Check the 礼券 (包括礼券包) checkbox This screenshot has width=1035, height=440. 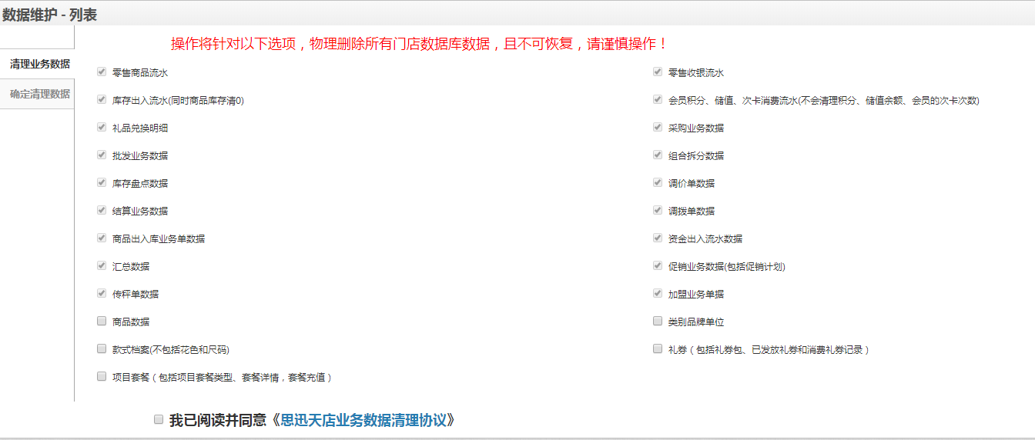click(658, 348)
